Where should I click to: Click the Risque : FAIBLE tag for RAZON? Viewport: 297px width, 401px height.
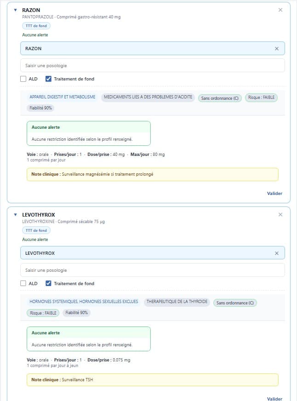pos(261,97)
